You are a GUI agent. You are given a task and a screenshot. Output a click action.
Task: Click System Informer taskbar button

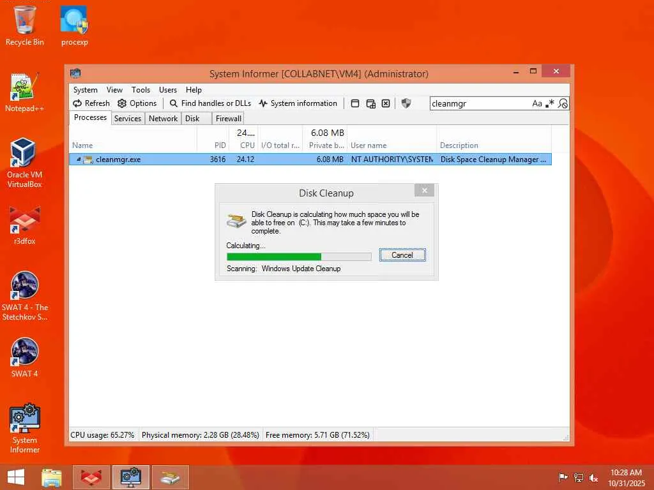pos(130,477)
